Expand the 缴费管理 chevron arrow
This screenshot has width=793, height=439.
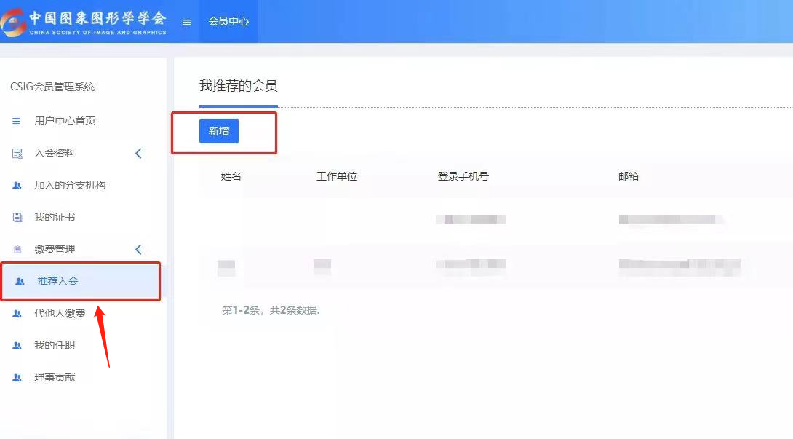[x=138, y=249]
